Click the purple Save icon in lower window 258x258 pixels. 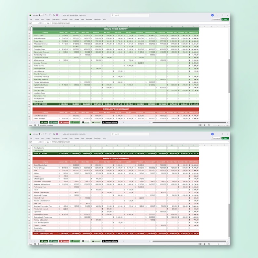[57, 134]
